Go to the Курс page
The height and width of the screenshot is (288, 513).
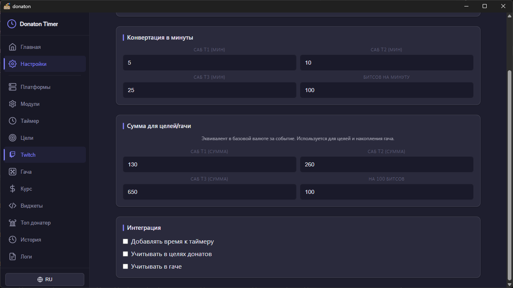45,189
